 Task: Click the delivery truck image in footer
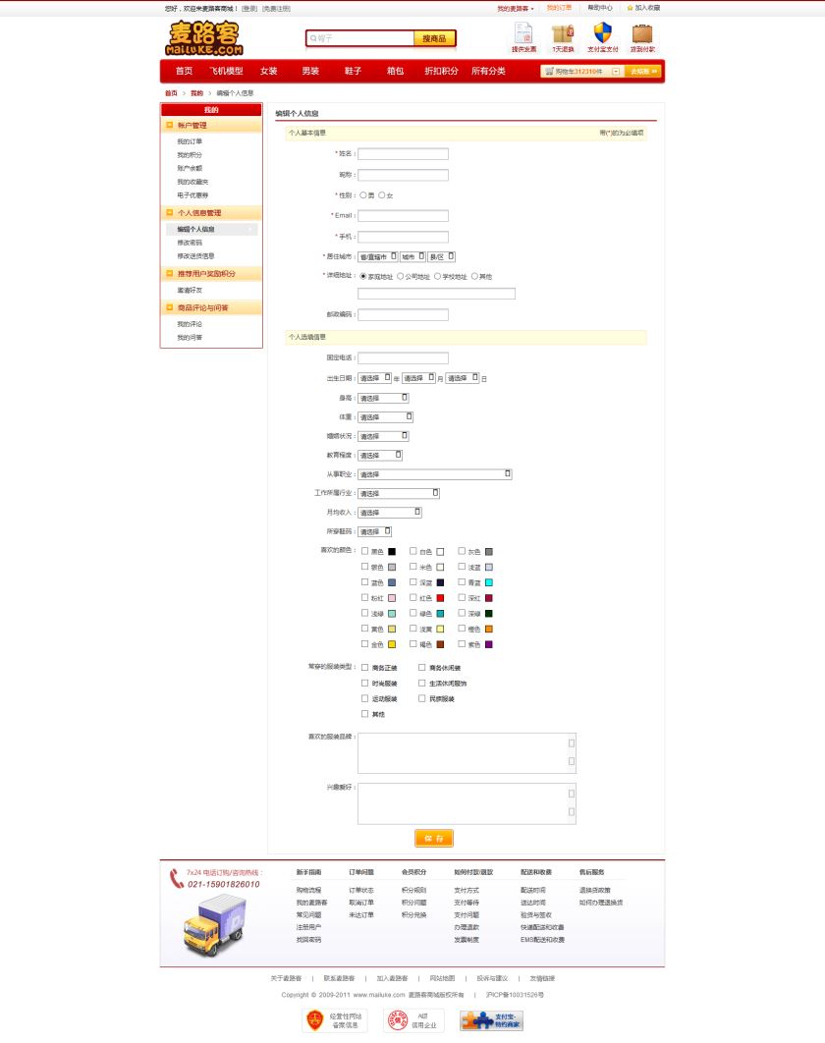pyautogui.click(x=215, y=924)
